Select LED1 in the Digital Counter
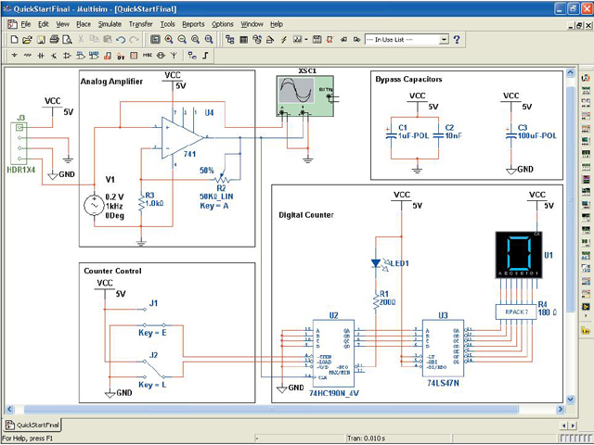Viewport: 594px width, 445px height. [x=376, y=263]
